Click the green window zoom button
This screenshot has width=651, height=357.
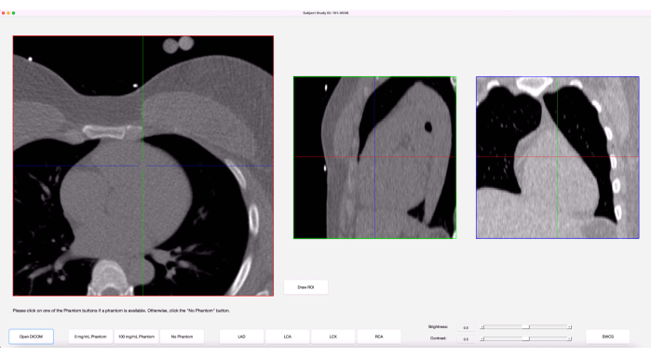coord(14,13)
